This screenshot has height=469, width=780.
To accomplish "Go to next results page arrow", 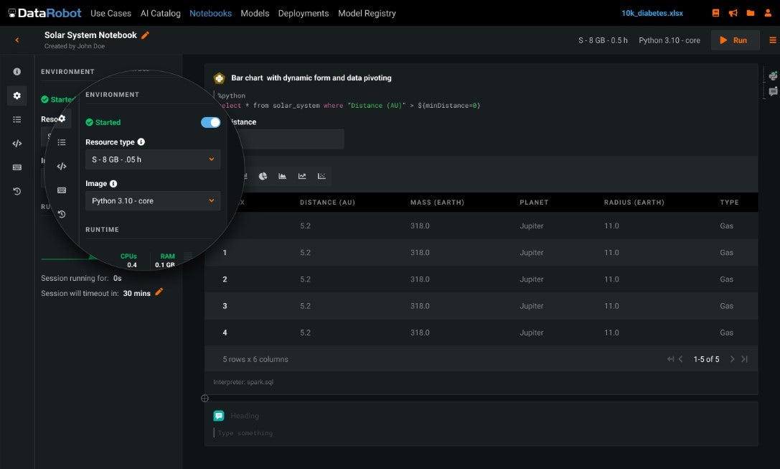I will (732, 359).
